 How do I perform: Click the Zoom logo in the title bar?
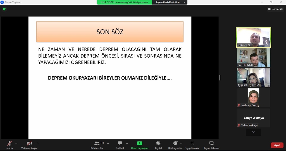(x=2, y=2)
